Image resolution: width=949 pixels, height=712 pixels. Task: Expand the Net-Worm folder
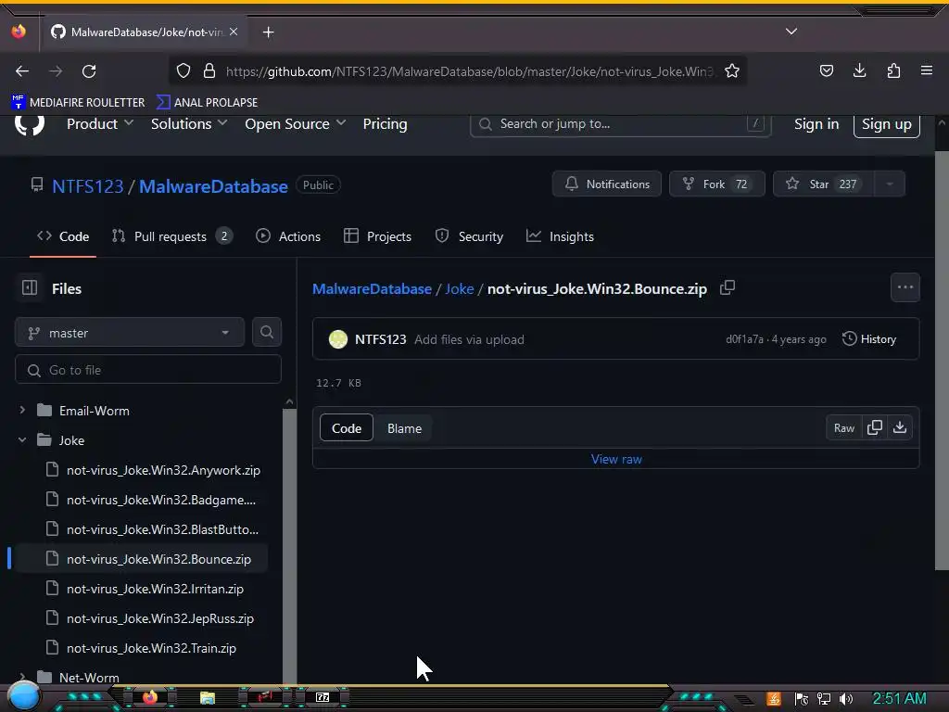coord(22,677)
